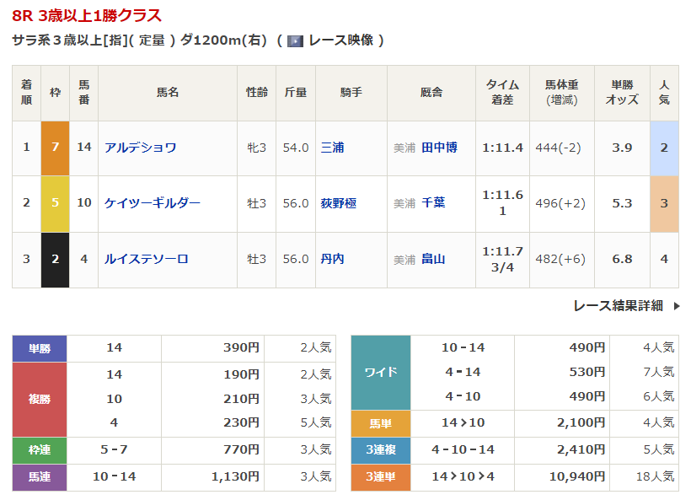Open the レース結果詳細 full results link
Viewport: 691px width, 500px height.
618,306
